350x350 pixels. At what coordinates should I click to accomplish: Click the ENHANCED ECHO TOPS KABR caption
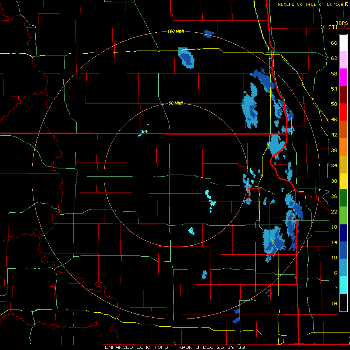click(175, 347)
